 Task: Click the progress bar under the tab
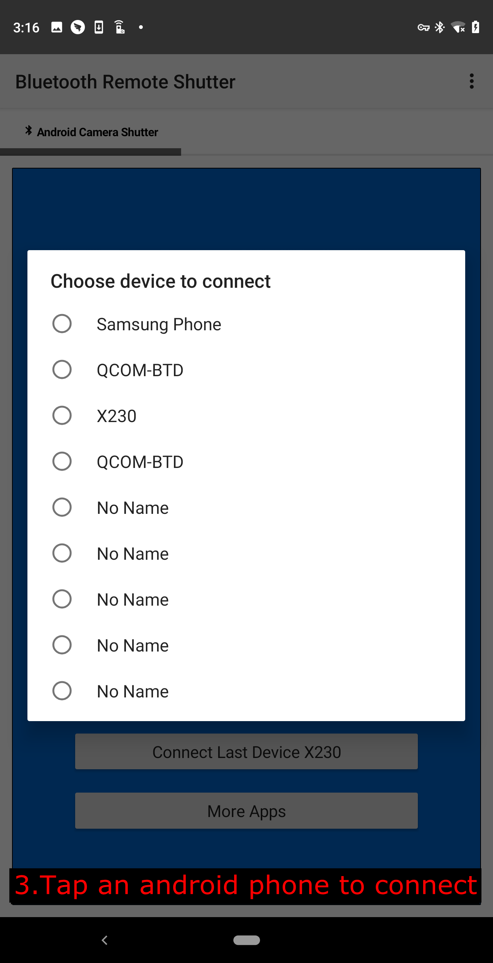90,152
